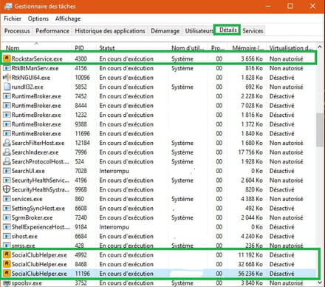Image resolution: width=325 pixels, height=287 pixels.
Task: Click the ShellExperienceHost icon
Action: point(7,227)
